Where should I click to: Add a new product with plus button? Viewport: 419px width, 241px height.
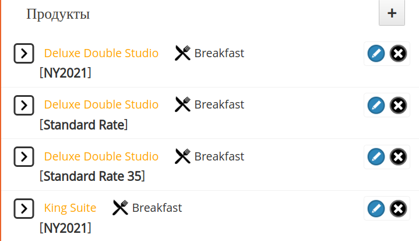tap(392, 13)
